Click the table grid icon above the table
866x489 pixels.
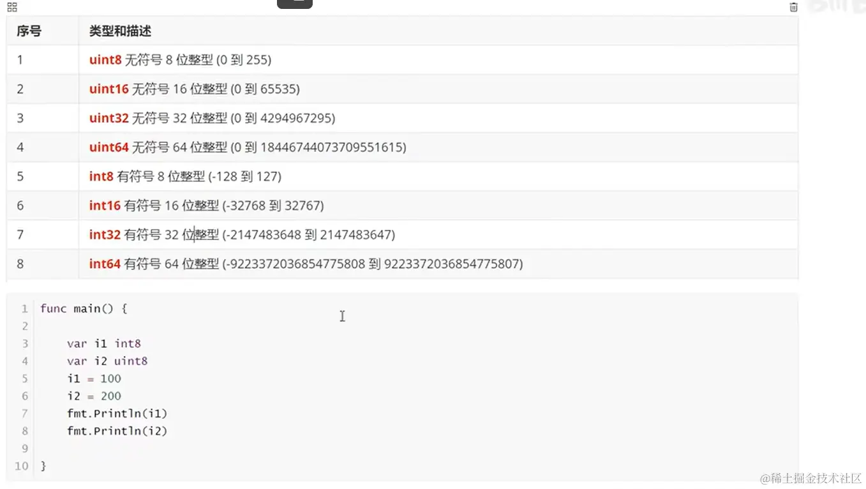click(12, 7)
